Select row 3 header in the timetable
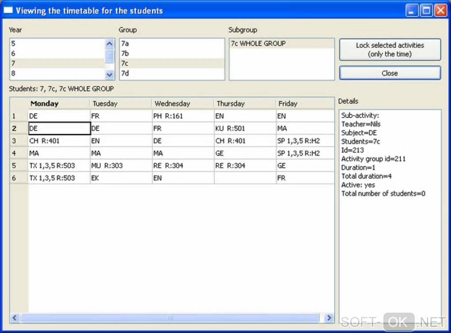This screenshot has height=333, width=451. coord(19,141)
